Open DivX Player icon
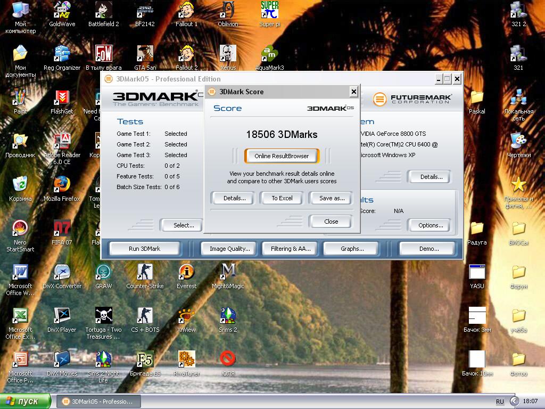 click(62, 320)
